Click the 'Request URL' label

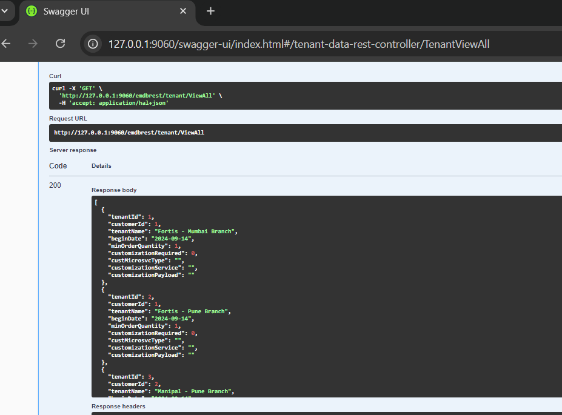(68, 119)
